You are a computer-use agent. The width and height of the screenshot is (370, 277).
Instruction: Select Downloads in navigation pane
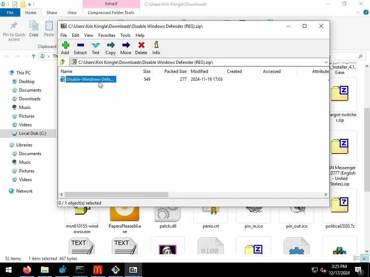30,99
